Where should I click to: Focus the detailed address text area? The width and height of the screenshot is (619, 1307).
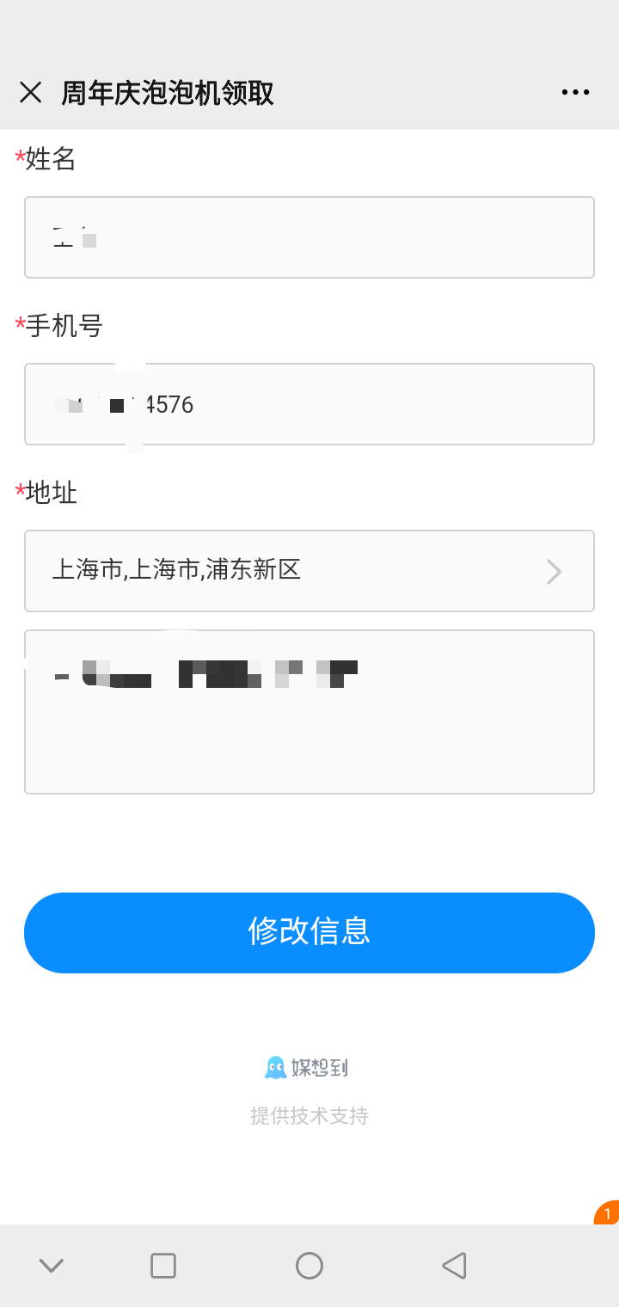click(x=309, y=712)
